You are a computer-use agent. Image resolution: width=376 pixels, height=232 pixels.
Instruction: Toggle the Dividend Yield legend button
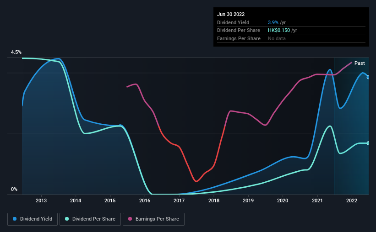point(33,219)
